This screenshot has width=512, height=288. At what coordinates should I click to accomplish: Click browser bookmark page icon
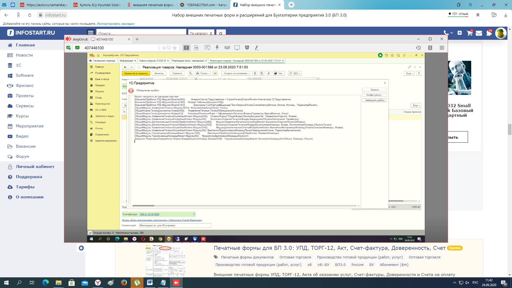click(x=478, y=15)
